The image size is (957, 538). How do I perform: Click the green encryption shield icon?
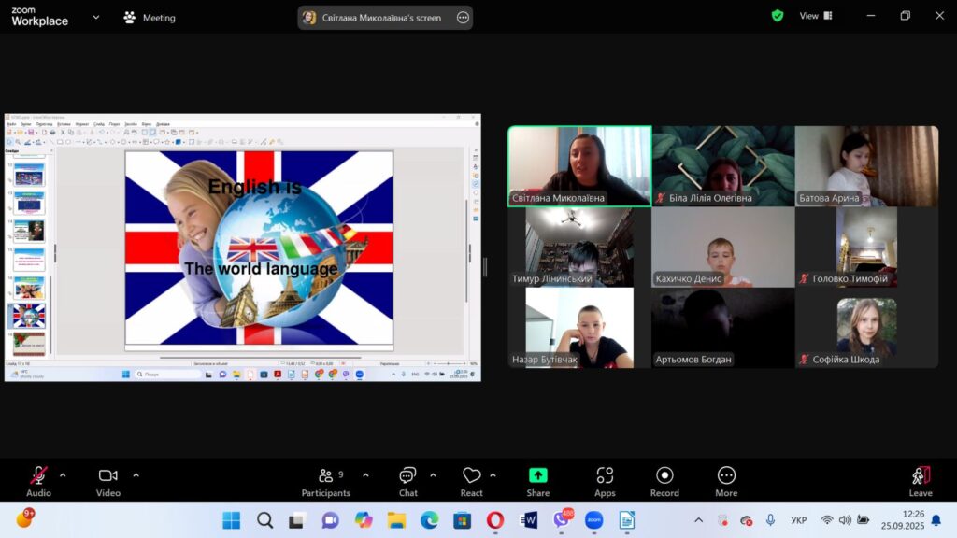point(778,16)
